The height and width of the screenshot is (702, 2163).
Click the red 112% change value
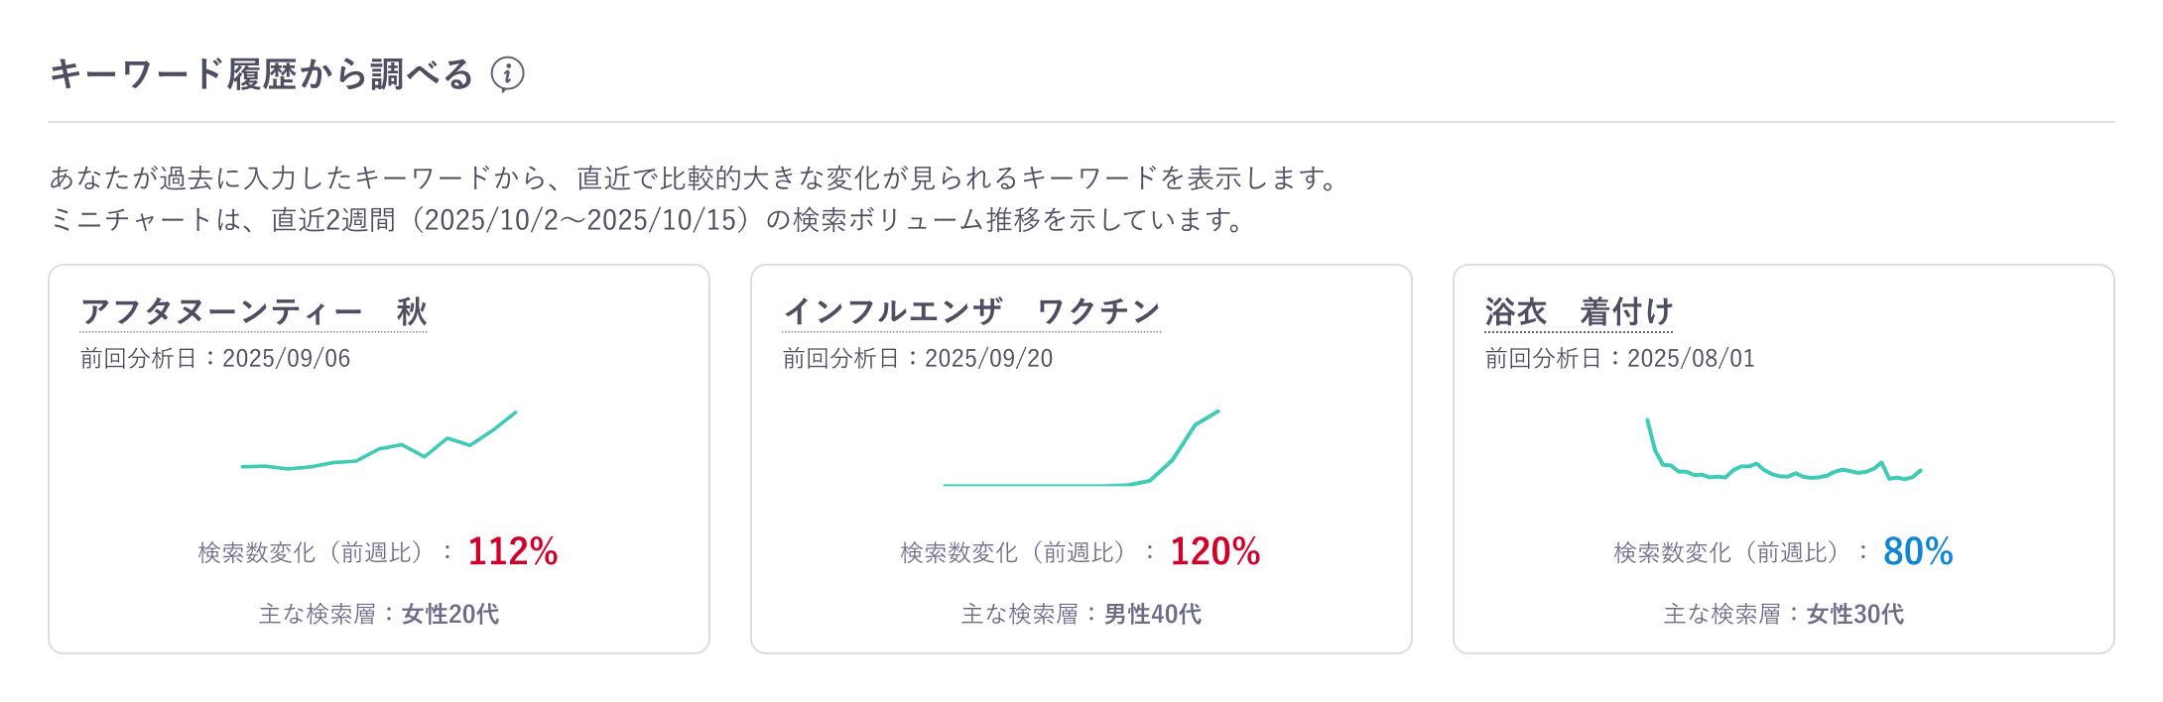[513, 551]
